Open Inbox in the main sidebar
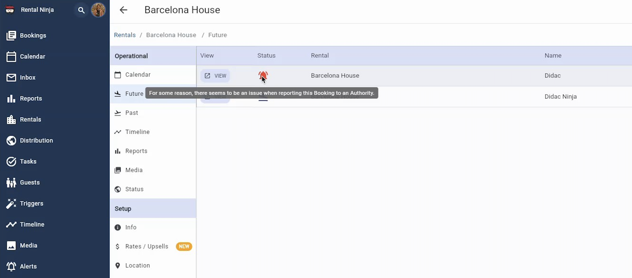This screenshot has width=632, height=278. tap(21, 77)
